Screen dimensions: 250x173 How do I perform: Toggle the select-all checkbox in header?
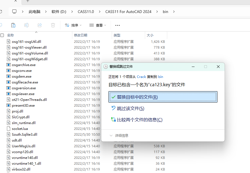2,35
